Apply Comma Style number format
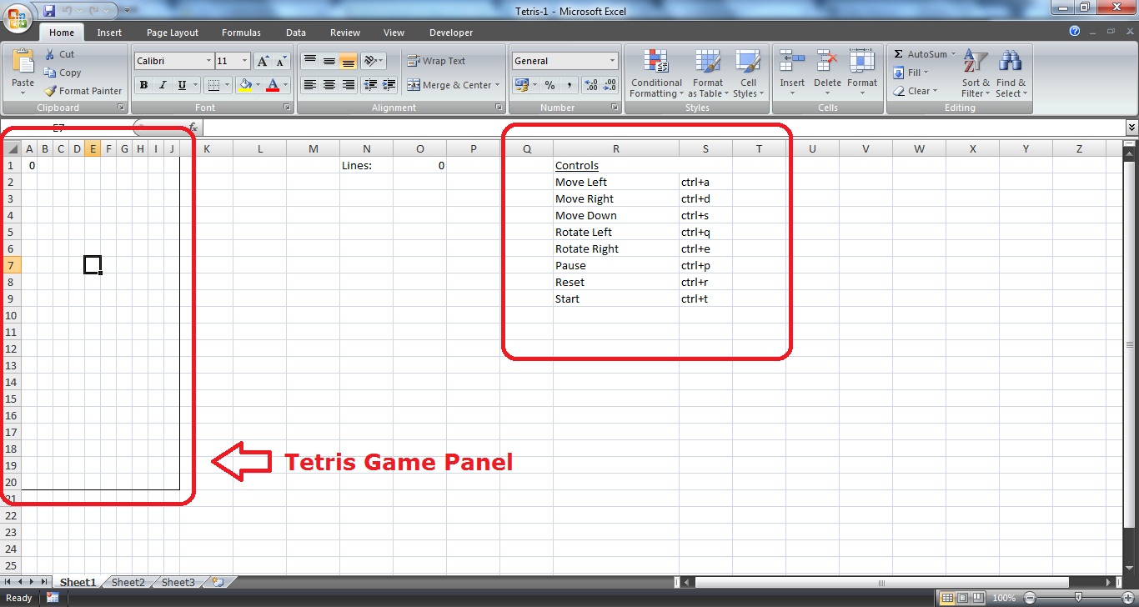 569,85
